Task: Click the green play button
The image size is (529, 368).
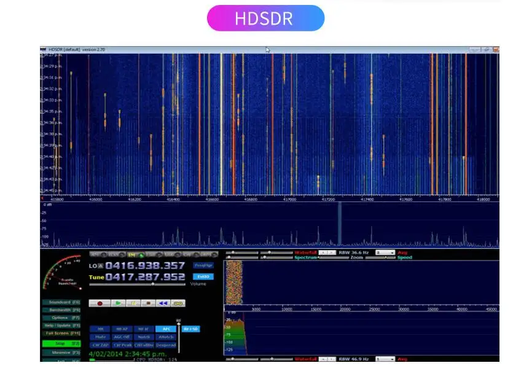Action: click(118, 303)
